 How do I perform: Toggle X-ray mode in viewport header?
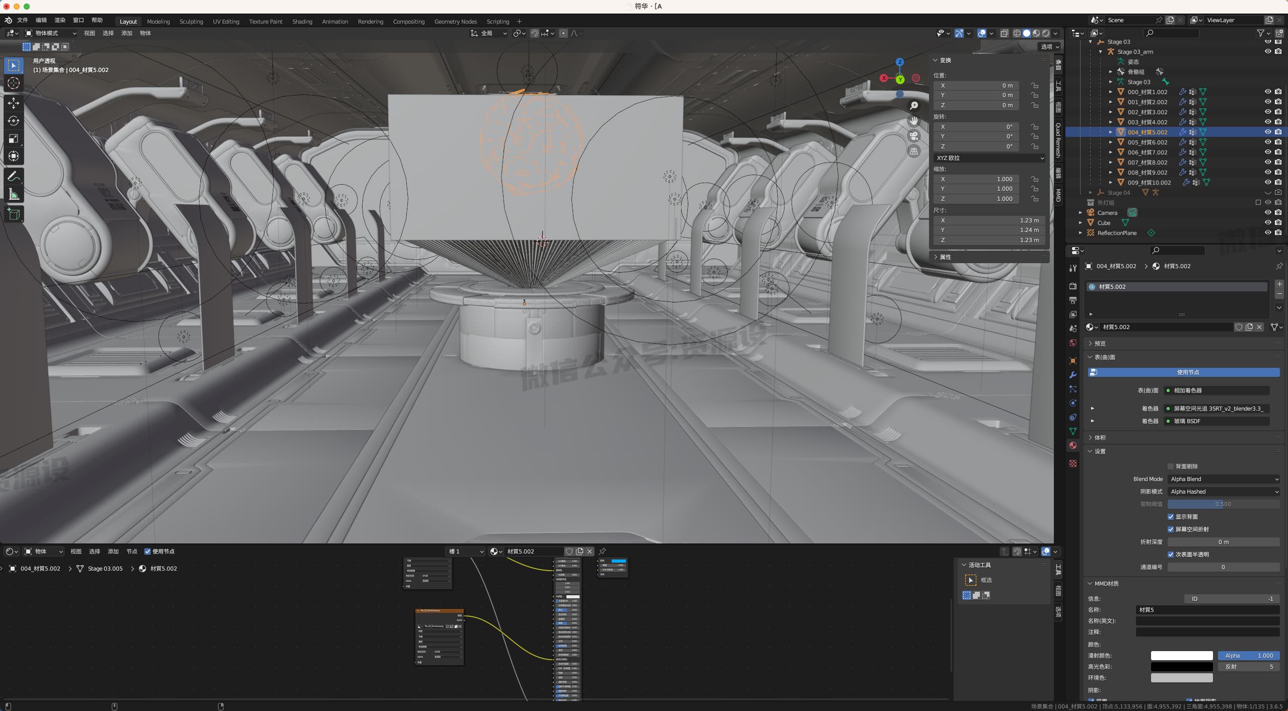click(1004, 33)
